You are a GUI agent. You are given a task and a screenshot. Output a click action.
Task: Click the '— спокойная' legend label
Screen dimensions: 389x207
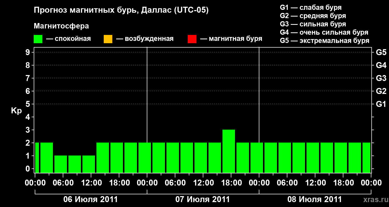pyautogui.click(x=68, y=39)
